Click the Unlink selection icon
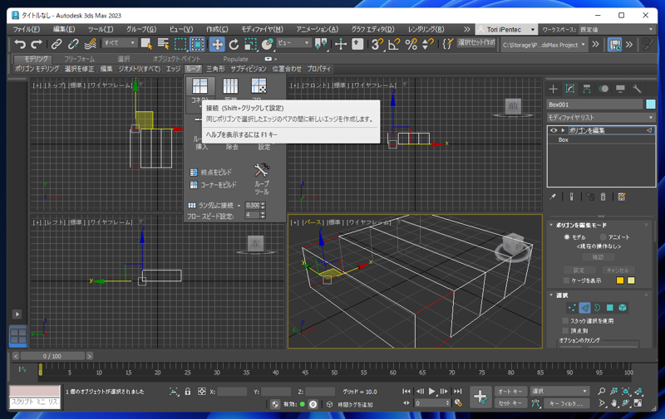The image size is (665, 419). [73, 44]
